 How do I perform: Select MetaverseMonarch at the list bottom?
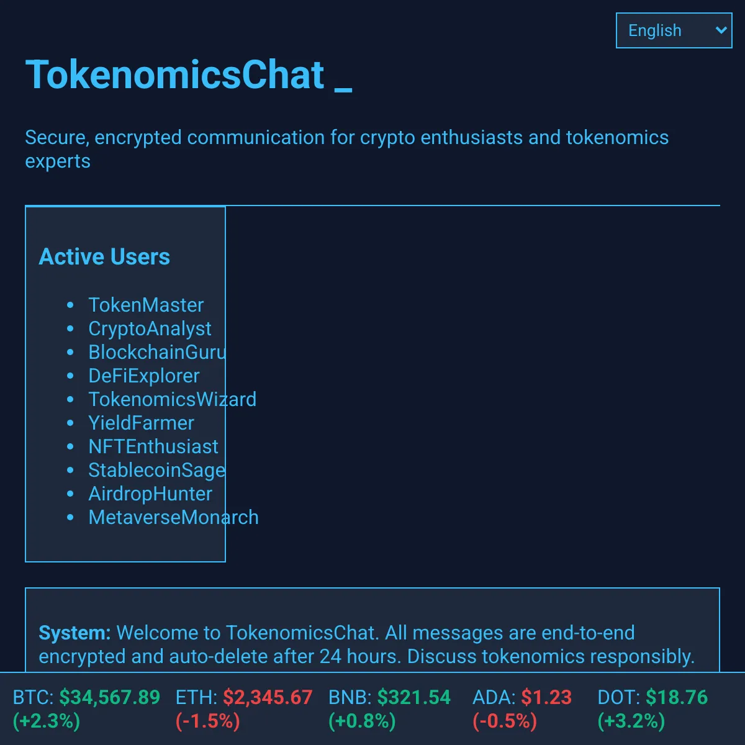click(x=173, y=517)
